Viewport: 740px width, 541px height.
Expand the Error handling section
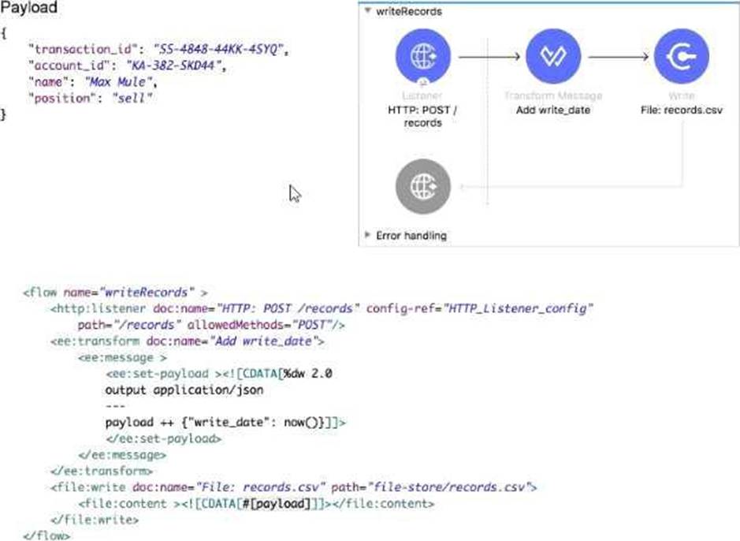(367, 235)
